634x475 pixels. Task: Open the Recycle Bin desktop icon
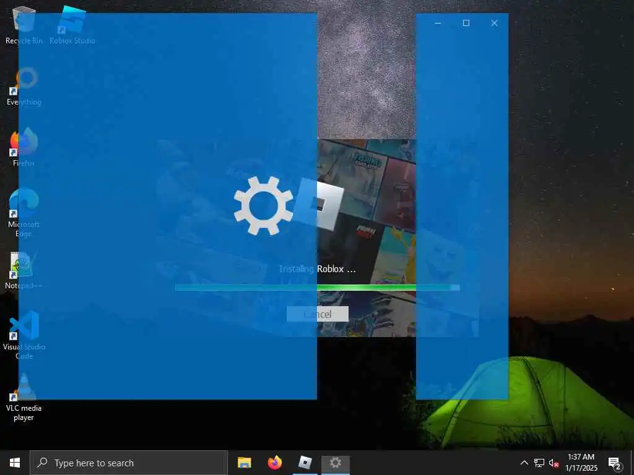point(24,25)
